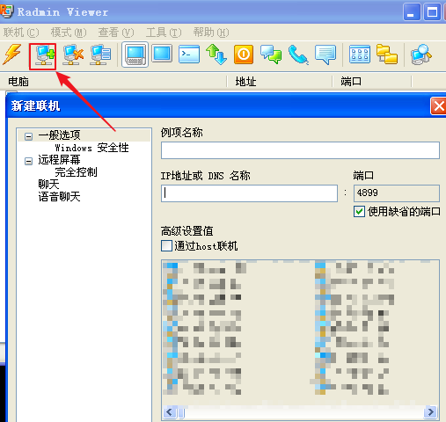
Task: Click the Radmin Viewer title bar icon
Action: 6,11
